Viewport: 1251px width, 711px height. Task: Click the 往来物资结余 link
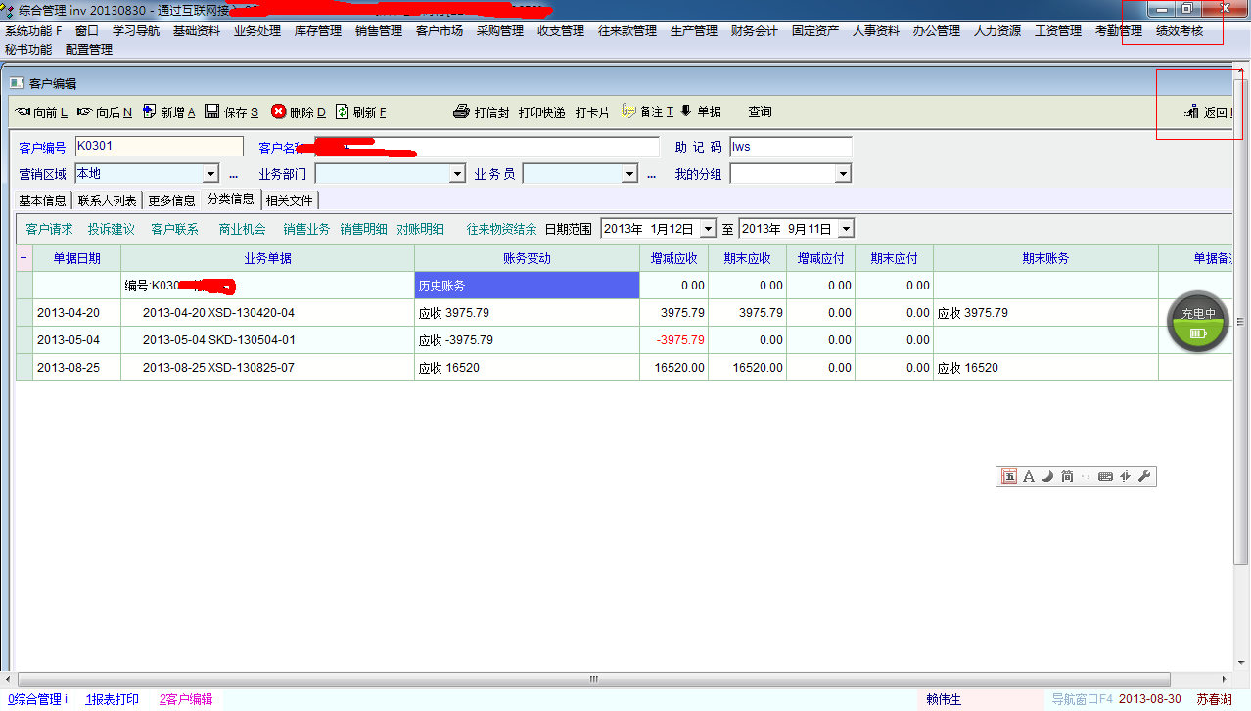(x=501, y=229)
